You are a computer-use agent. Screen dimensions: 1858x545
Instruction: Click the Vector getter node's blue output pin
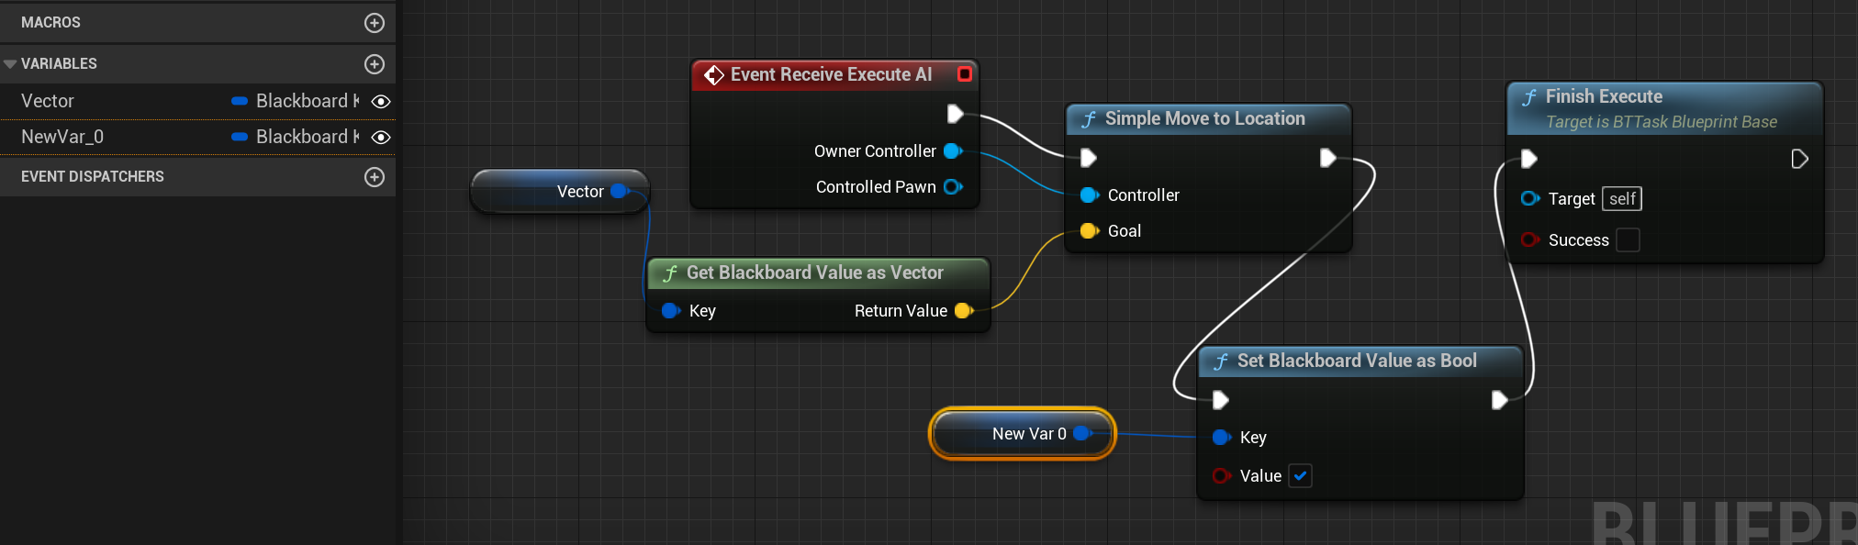point(620,191)
